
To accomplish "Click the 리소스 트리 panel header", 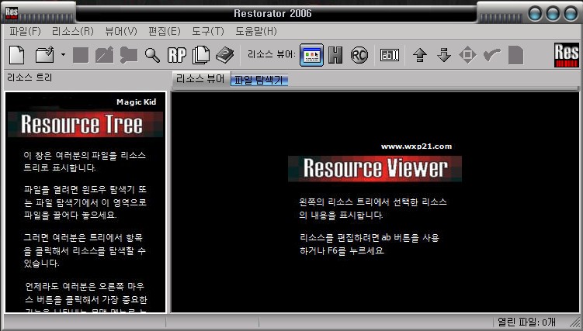I will click(29, 78).
